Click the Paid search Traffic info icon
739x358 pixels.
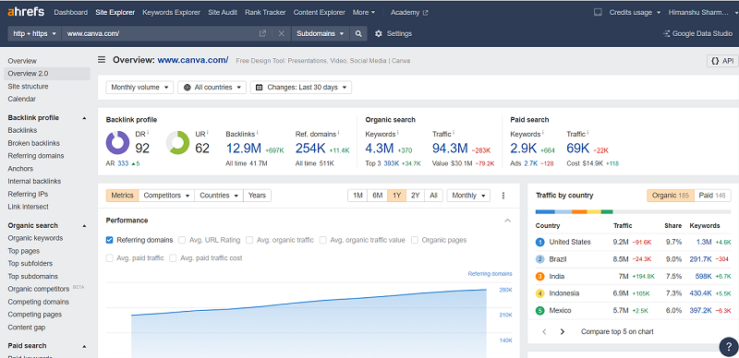[x=588, y=133]
